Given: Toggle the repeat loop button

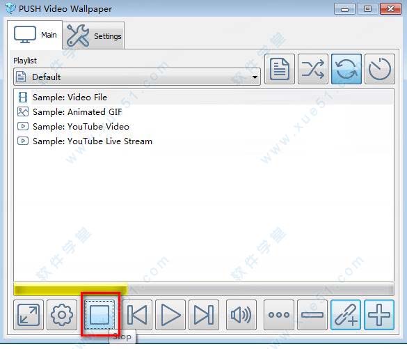Looking at the screenshot, I should click(x=346, y=69).
